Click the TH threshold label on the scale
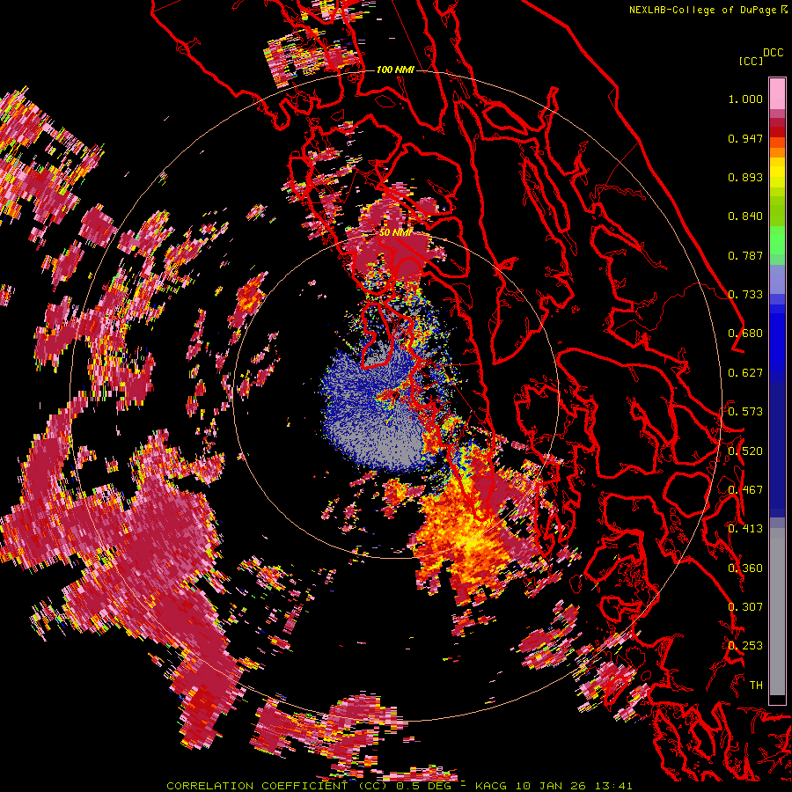 pyautogui.click(x=756, y=686)
